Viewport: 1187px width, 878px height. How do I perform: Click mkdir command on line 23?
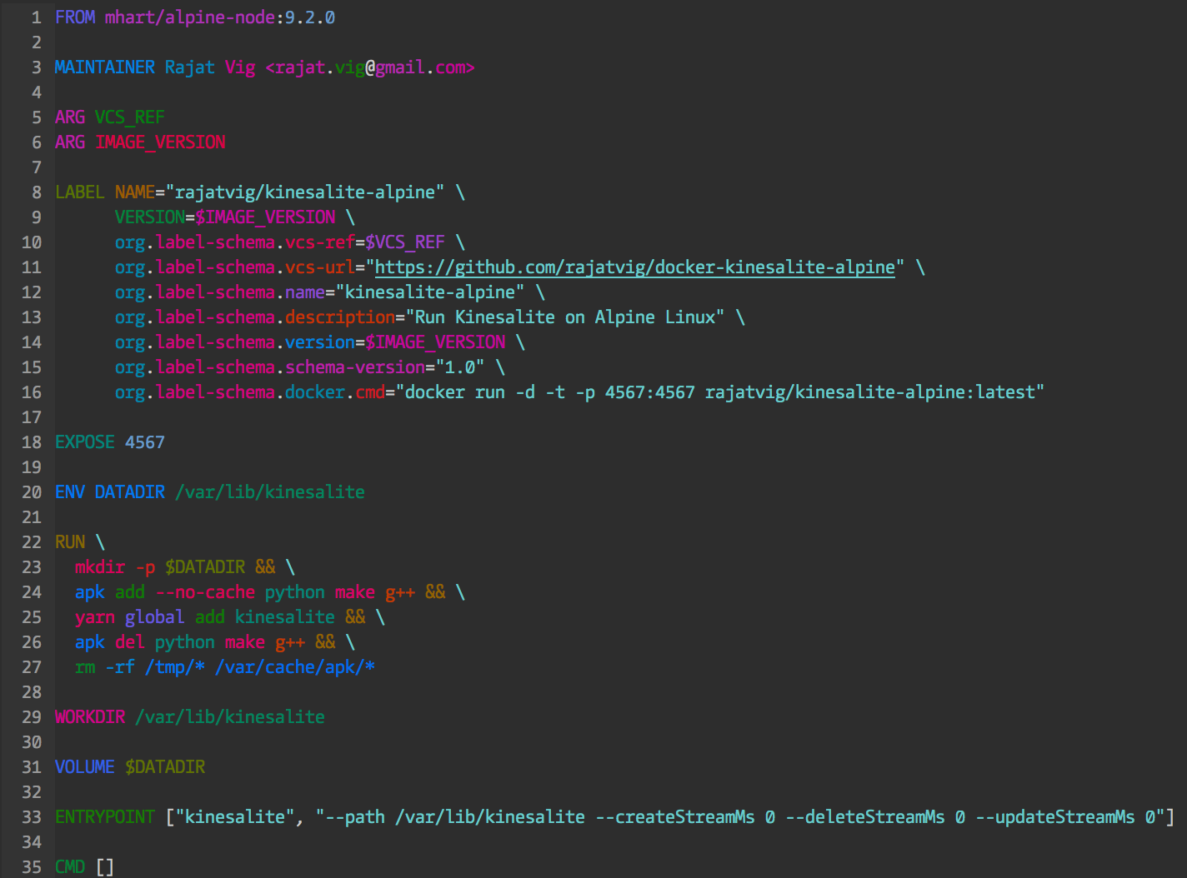[100, 567]
